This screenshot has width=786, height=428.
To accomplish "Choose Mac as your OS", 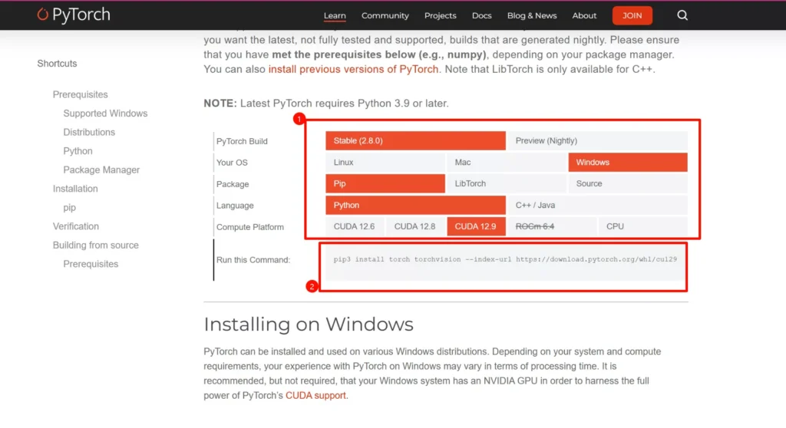I will (x=506, y=163).
